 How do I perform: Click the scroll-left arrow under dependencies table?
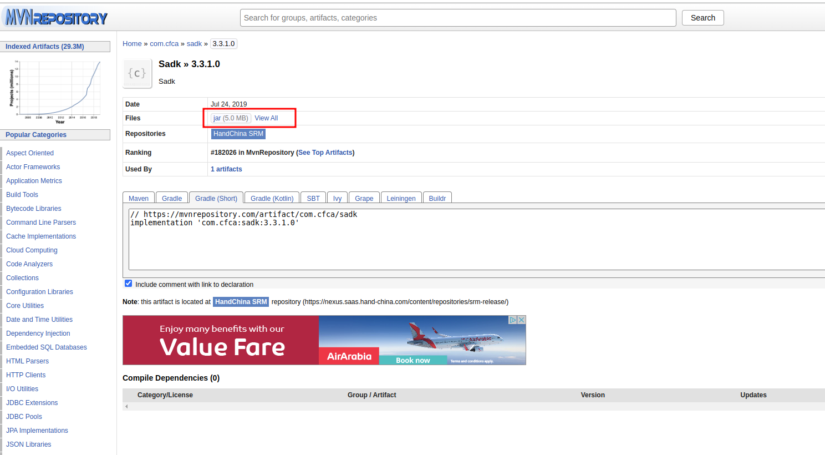pos(126,407)
